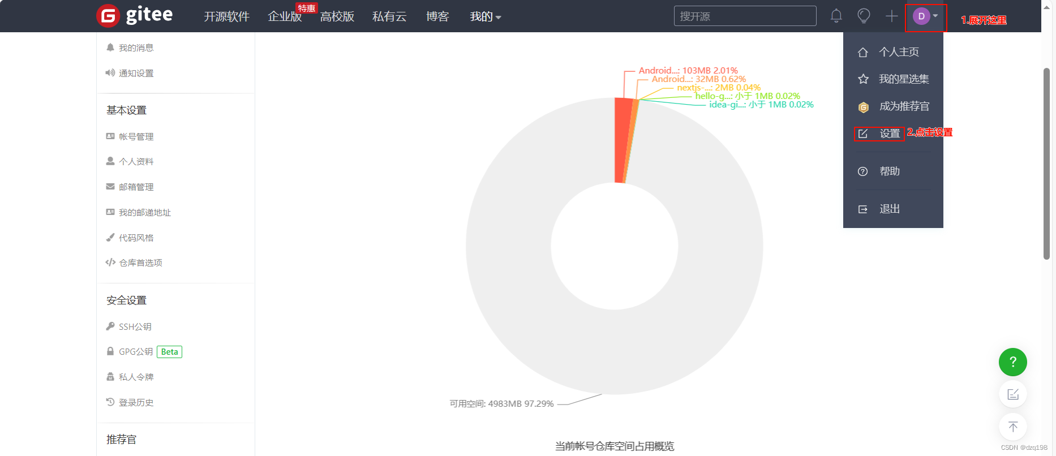This screenshot has height=456, width=1056.
Task: Click the speaker icon beside 通知设置
Action: 110,72
